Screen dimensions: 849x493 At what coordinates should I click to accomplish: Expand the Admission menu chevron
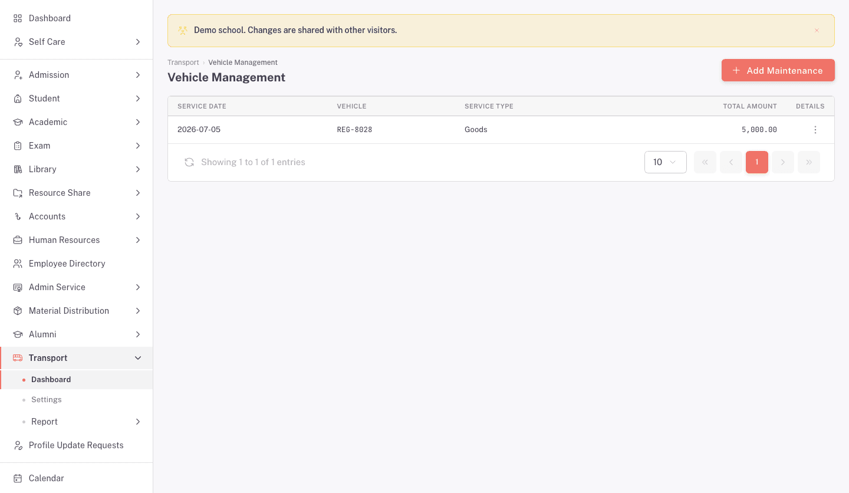click(138, 75)
